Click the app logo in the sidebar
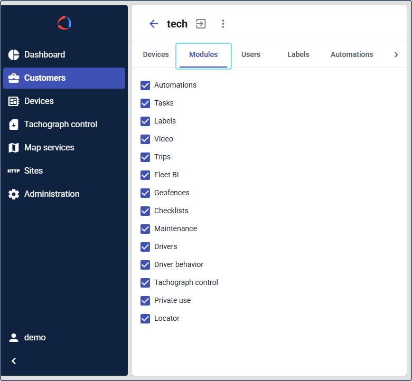The height and width of the screenshot is (381, 412). tap(64, 23)
